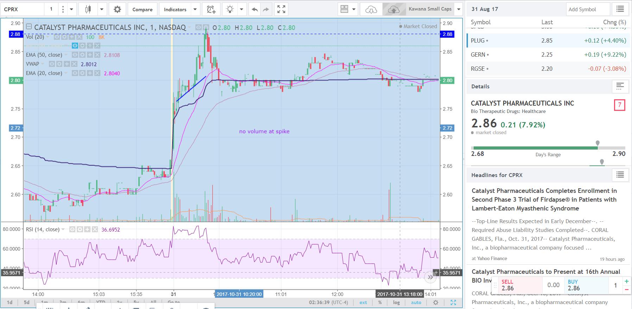Open the candlestick chart style button

pos(88,10)
